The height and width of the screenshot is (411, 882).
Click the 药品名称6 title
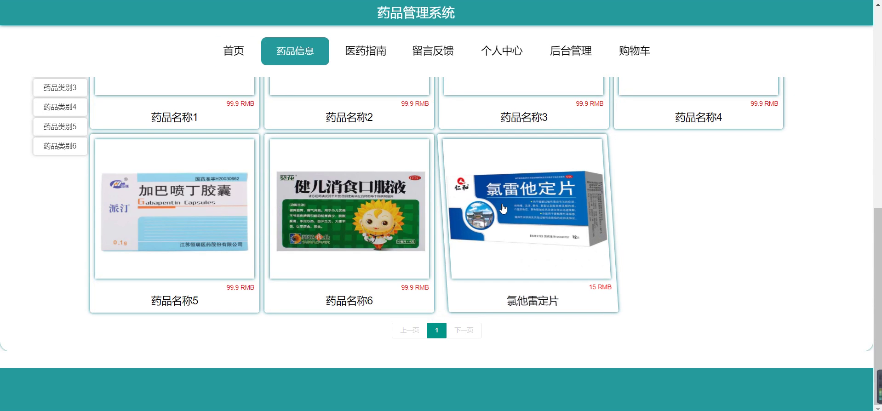[349, 301]
